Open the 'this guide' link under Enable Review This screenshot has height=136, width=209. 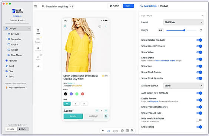[x=154, y=101]
